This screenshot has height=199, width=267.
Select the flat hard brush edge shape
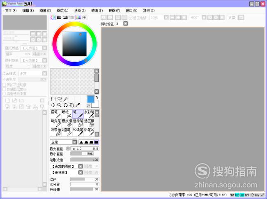(97, 142)
